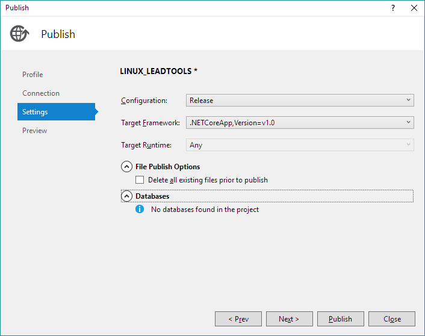
Task: Open the Target Runtime dropdown showing Any
Action: tap(300, 145)
